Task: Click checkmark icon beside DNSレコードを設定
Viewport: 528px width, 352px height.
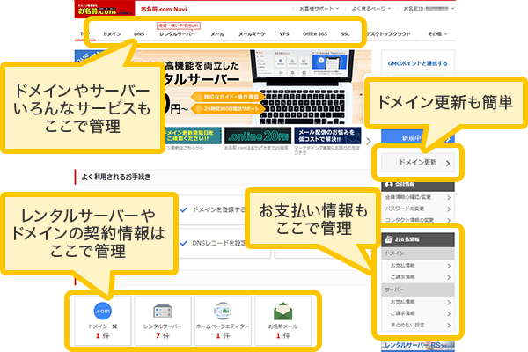Action: pos(184,243)
